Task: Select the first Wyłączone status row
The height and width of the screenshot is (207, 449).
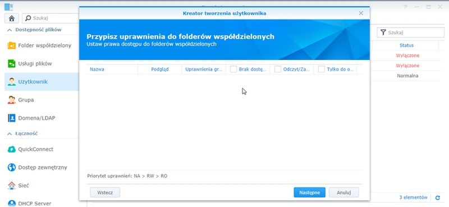Action: [x=407, y=56]
